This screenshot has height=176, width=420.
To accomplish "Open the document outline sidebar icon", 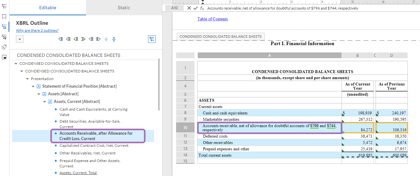I will pos(4,6).
